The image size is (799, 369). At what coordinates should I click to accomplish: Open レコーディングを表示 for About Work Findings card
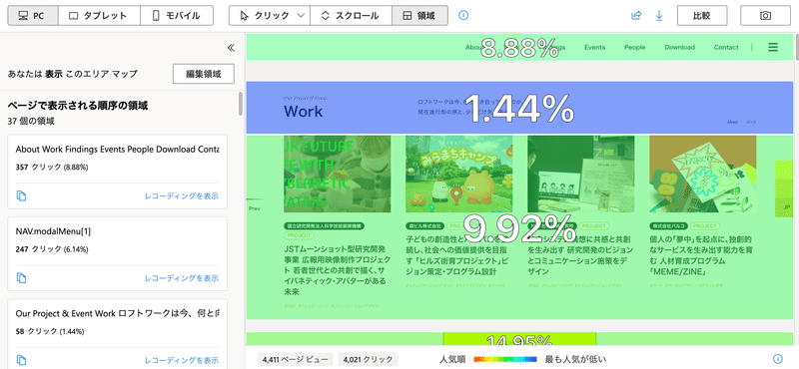tap(182, 195)
